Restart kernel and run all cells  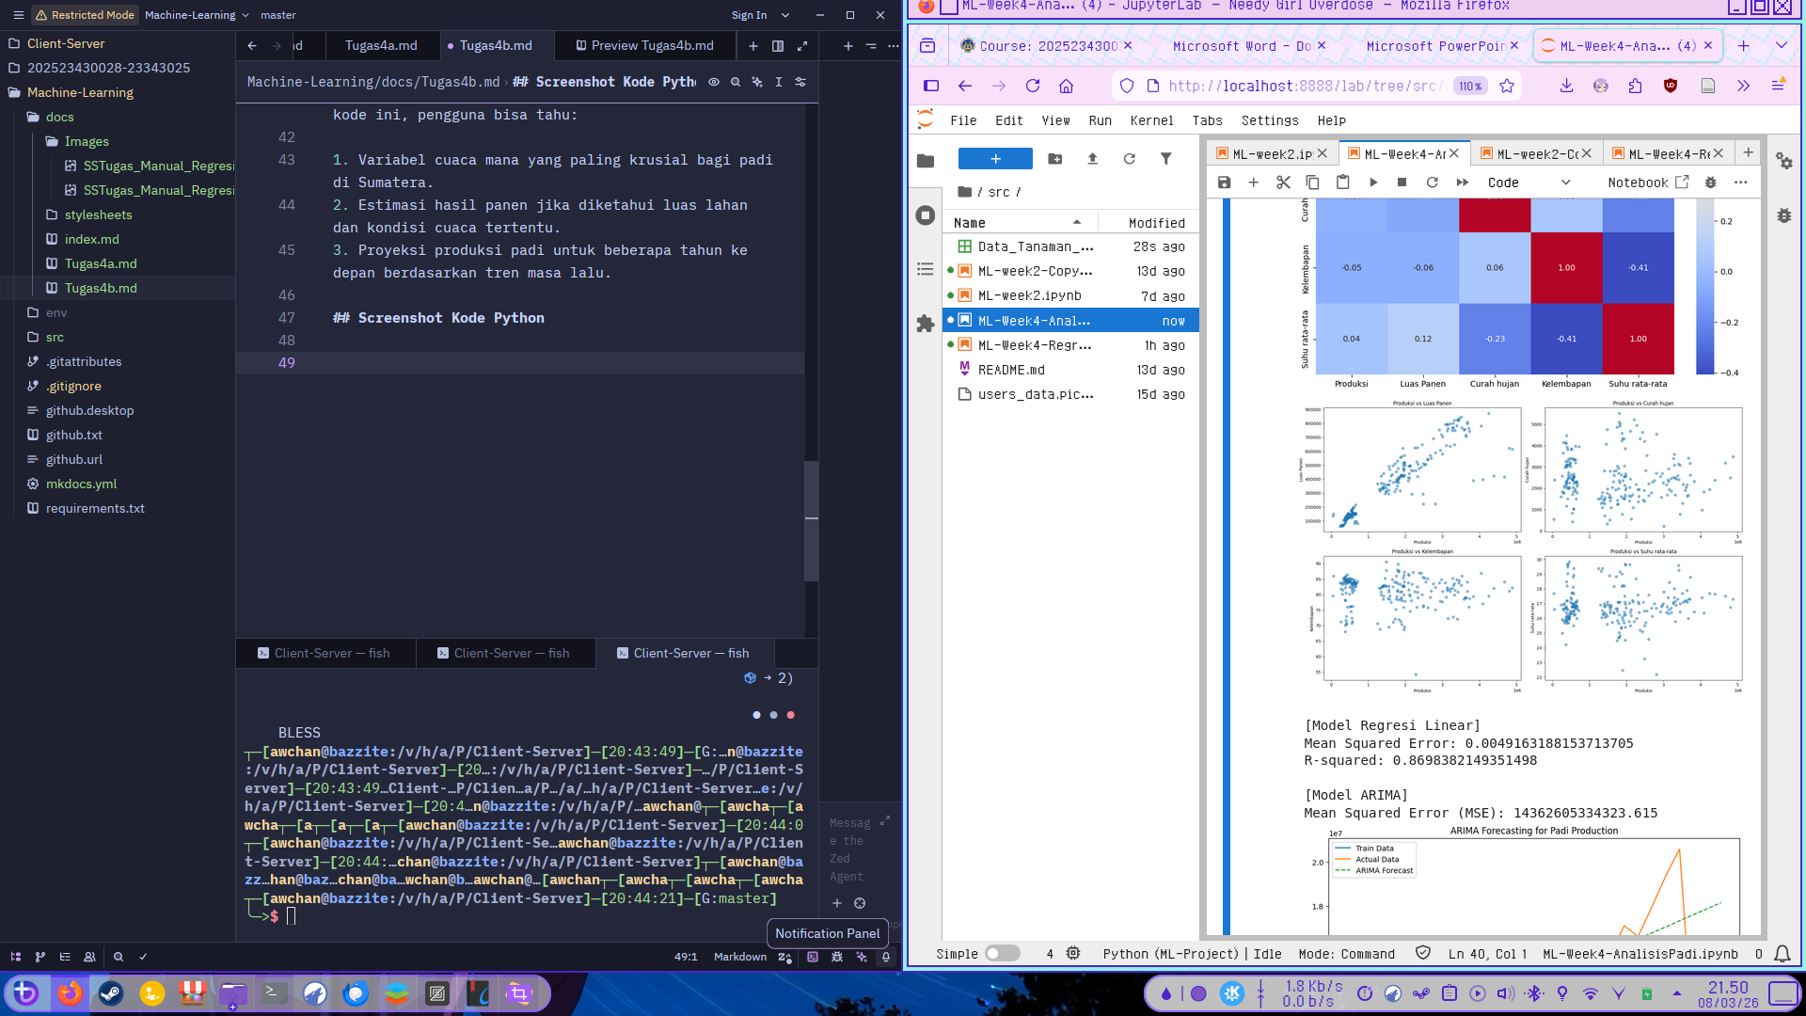[1463, 183]
